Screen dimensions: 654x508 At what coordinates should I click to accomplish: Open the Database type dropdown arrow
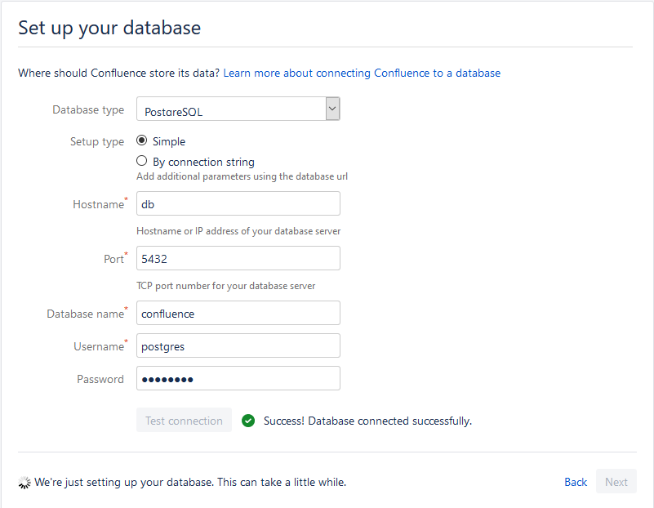332,109
